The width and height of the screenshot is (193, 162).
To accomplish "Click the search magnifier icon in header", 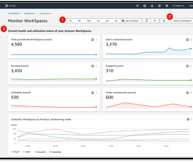I will (x=137, y=6).
